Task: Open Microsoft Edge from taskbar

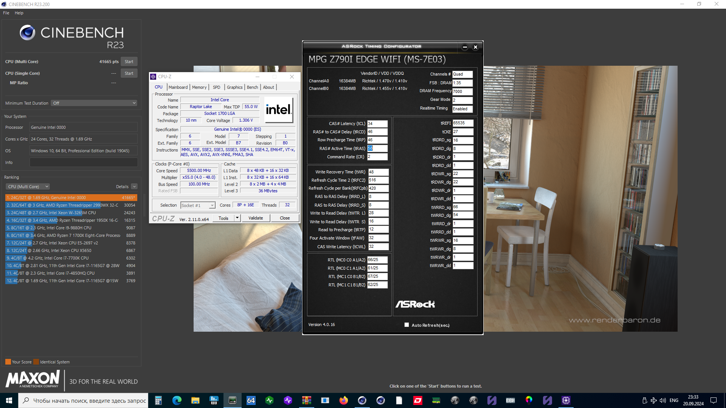Action: click(x=177, y=400)
